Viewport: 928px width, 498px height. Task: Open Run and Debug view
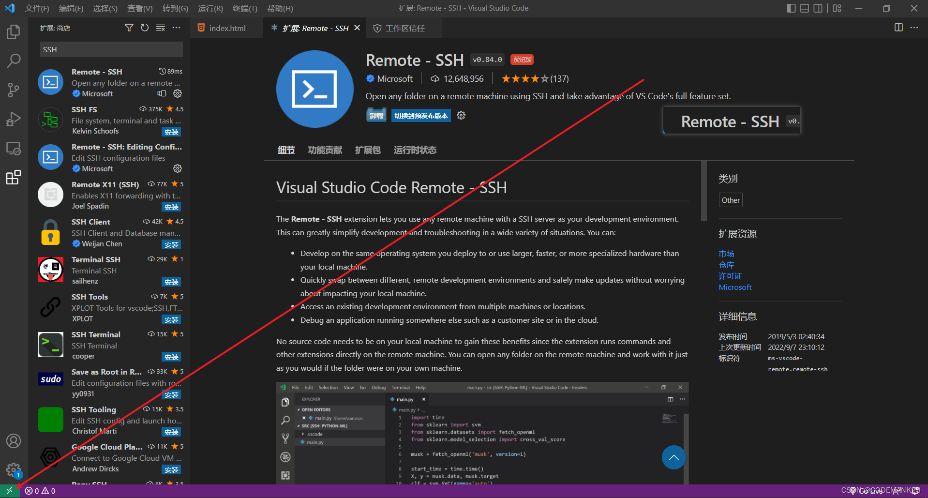click(14, 119)
